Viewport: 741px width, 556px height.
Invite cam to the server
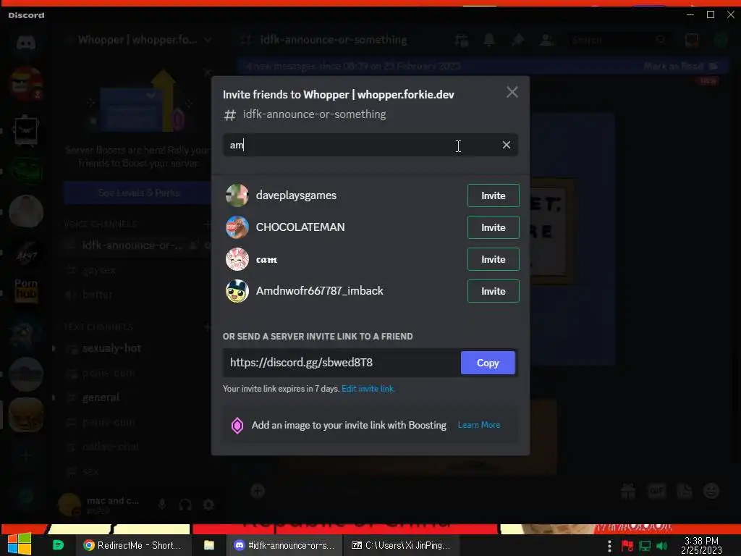(493, 259)
